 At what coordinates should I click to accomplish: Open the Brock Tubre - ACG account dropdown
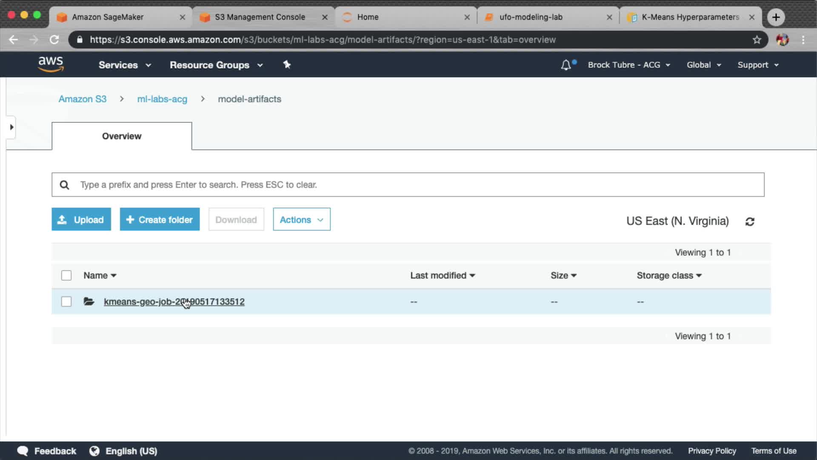(x=628, y=65)
